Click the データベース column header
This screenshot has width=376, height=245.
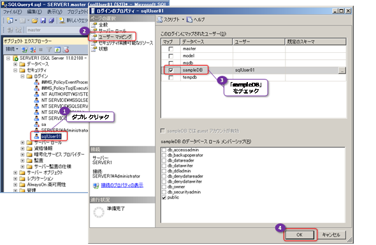(206, 41)
